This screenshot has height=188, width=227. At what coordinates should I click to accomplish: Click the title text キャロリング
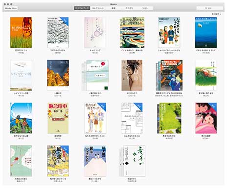coord(95,50)
